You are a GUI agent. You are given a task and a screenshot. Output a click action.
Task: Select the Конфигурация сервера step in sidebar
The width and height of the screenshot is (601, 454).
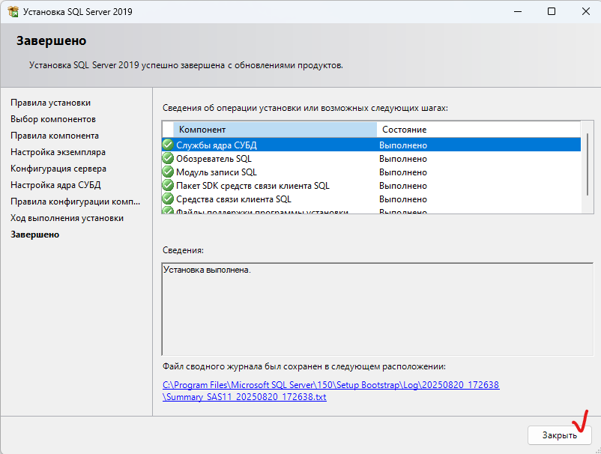tap(58, 169)
